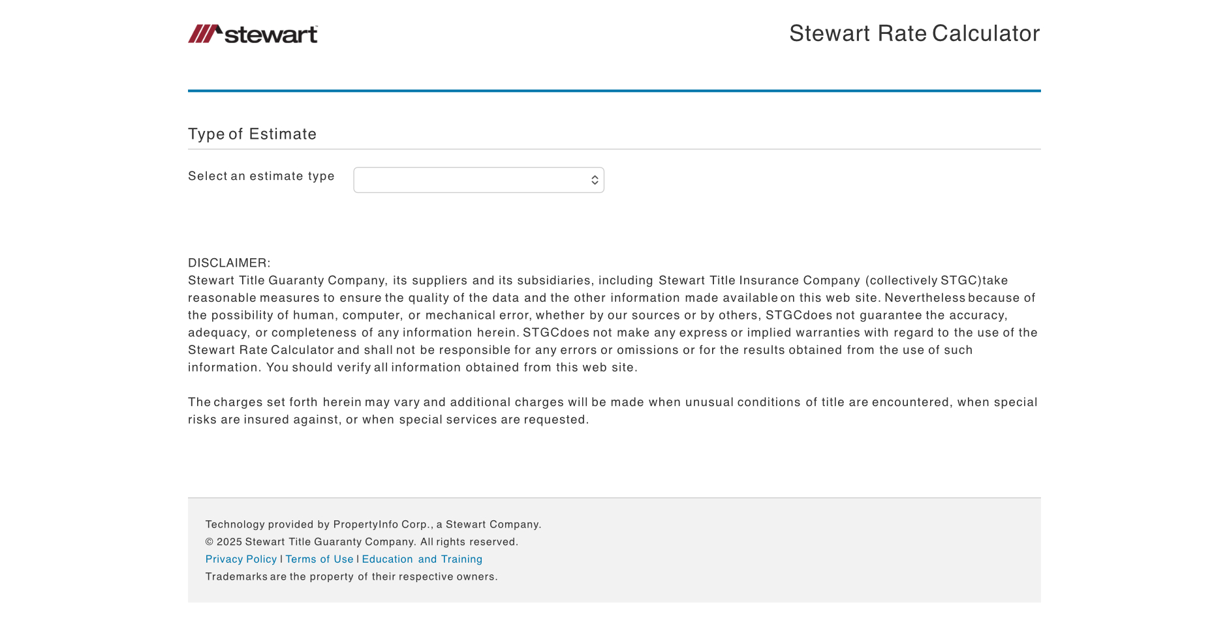Click the Type of Estimate heading

click(x=252, y=134)
